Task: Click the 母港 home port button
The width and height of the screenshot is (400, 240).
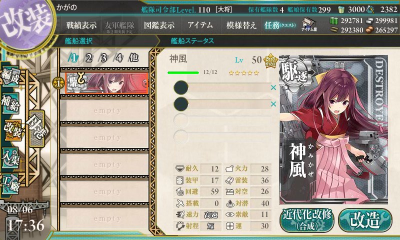Action: (x=36, y=129)
